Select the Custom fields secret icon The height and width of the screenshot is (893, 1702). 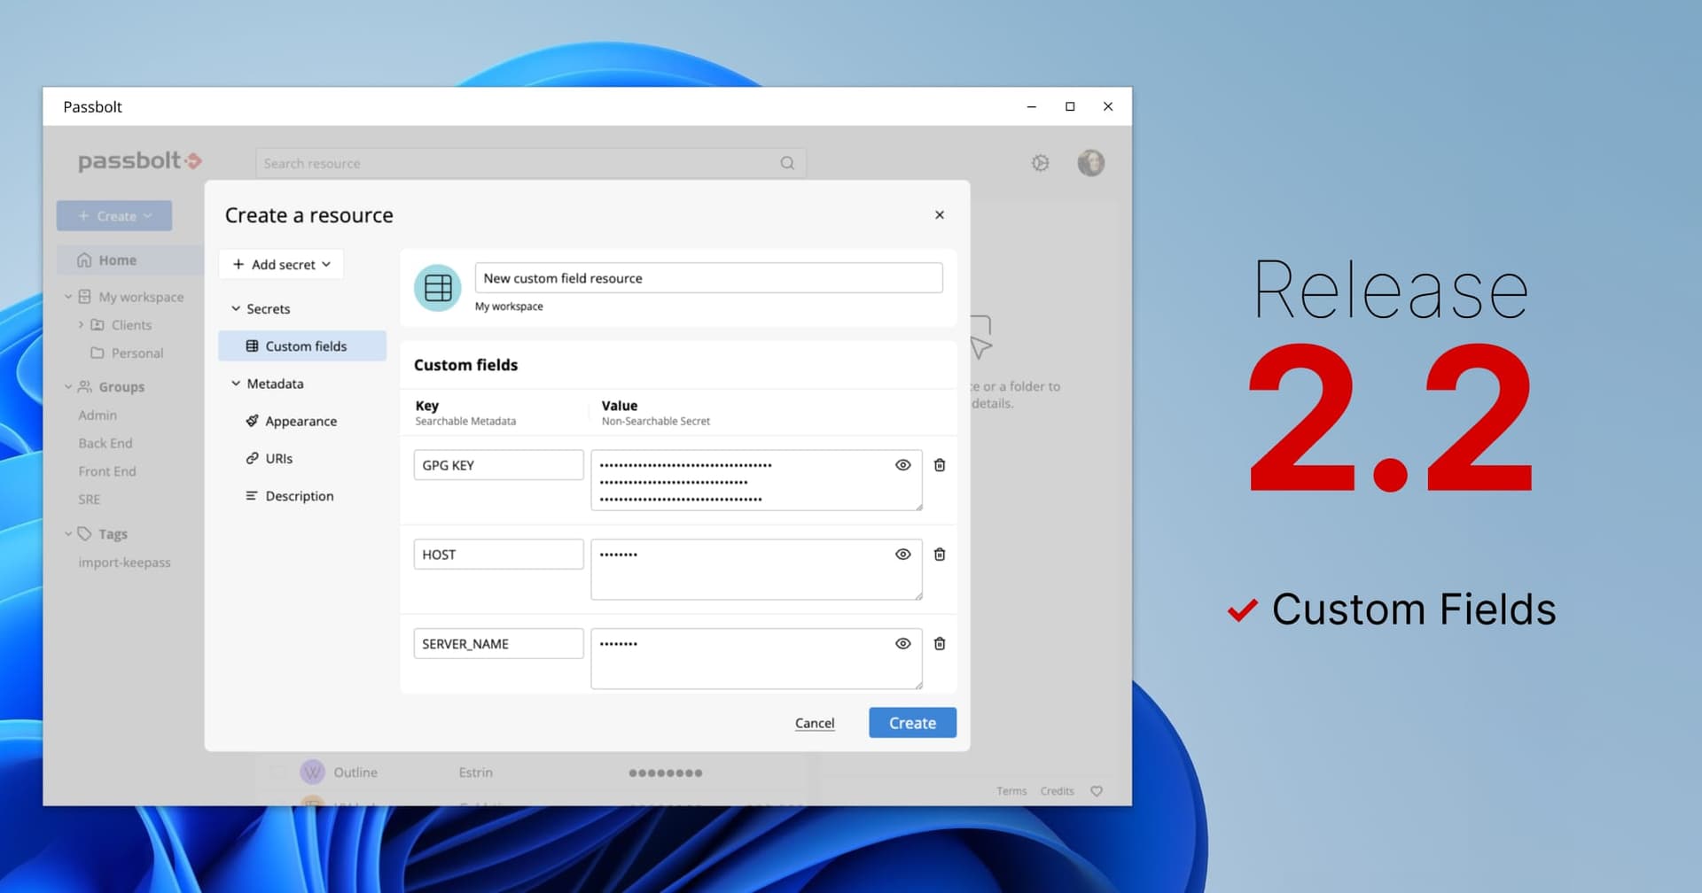click(251, 346)
